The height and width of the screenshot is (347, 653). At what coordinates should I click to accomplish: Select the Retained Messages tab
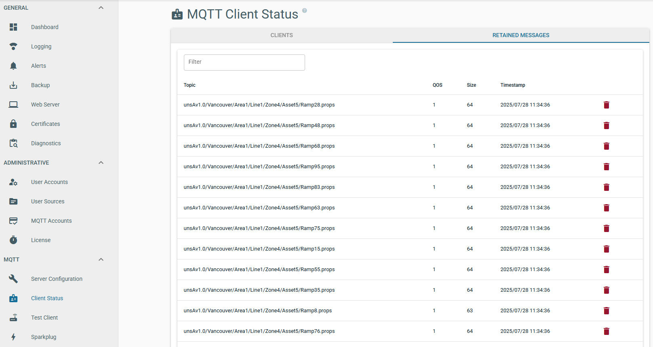(520, 36)
